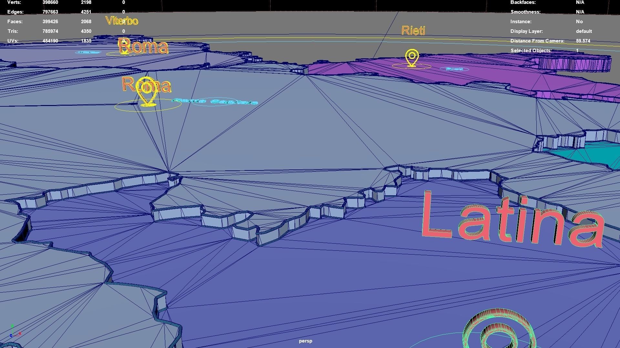Click the persp camera name label
Screen dimensions: 620x348
pos(305,341)
